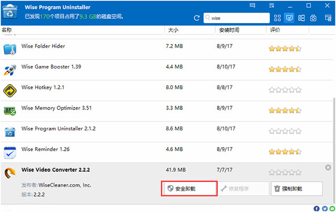Open the Windows apps view icon

301,18
